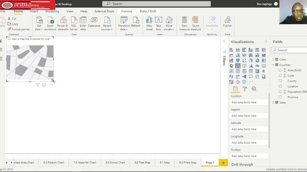
Task: Click the Visualizations pane vertical scrollbar
Action: click(x=269, y=120)
